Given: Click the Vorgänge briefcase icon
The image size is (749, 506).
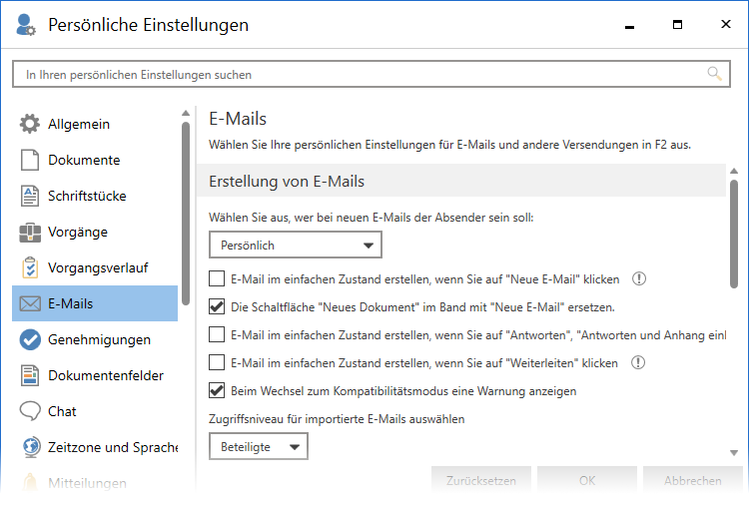Looking at the screenshot, I should click(x=30, y=232).
